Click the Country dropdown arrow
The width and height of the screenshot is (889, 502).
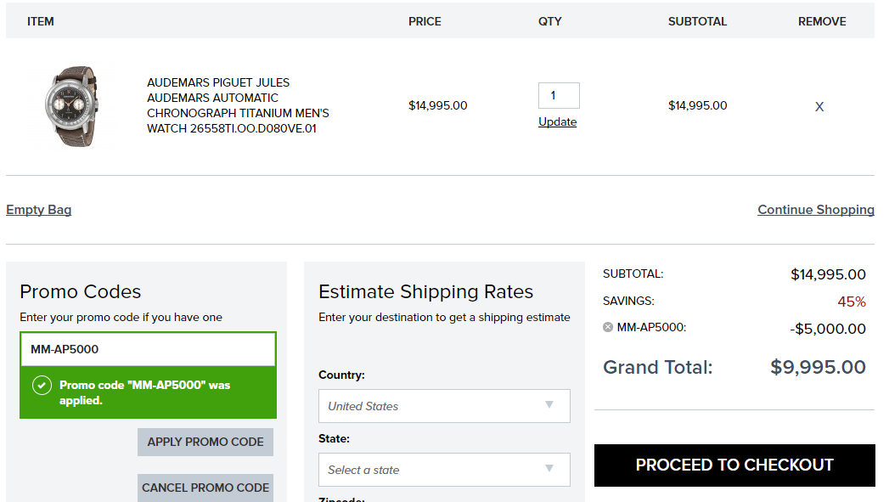pyautogui.click(x=549, y=405)
